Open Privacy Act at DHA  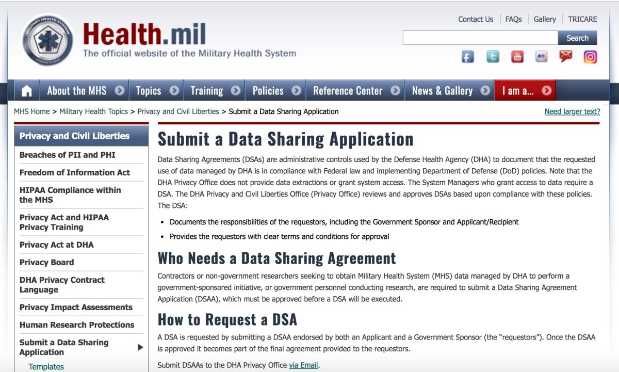pyautogui.click(x=57, y=245)
